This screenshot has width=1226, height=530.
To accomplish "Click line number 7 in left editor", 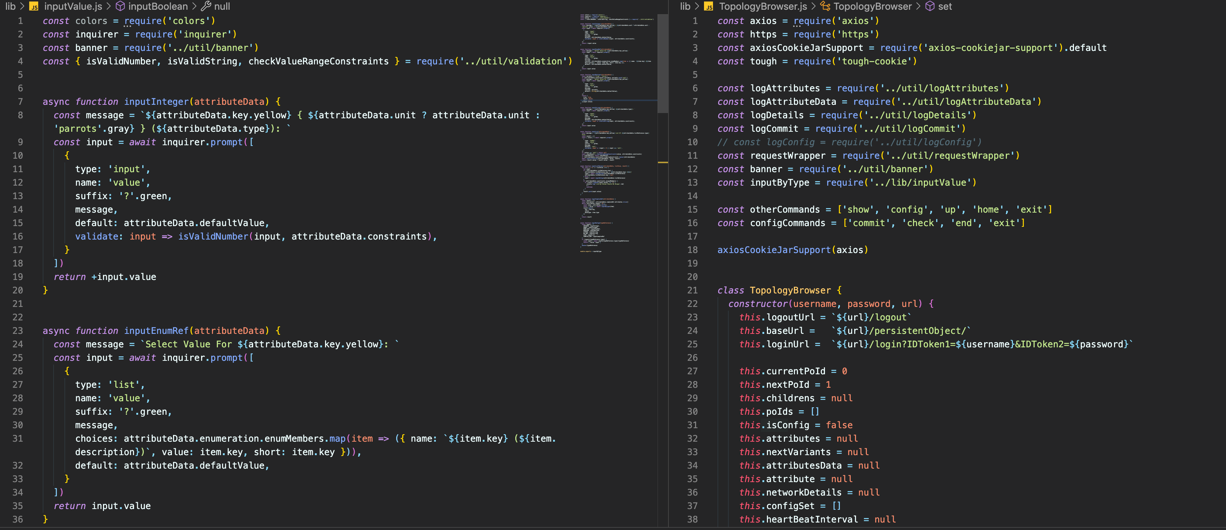I will (x=21, y=101).
